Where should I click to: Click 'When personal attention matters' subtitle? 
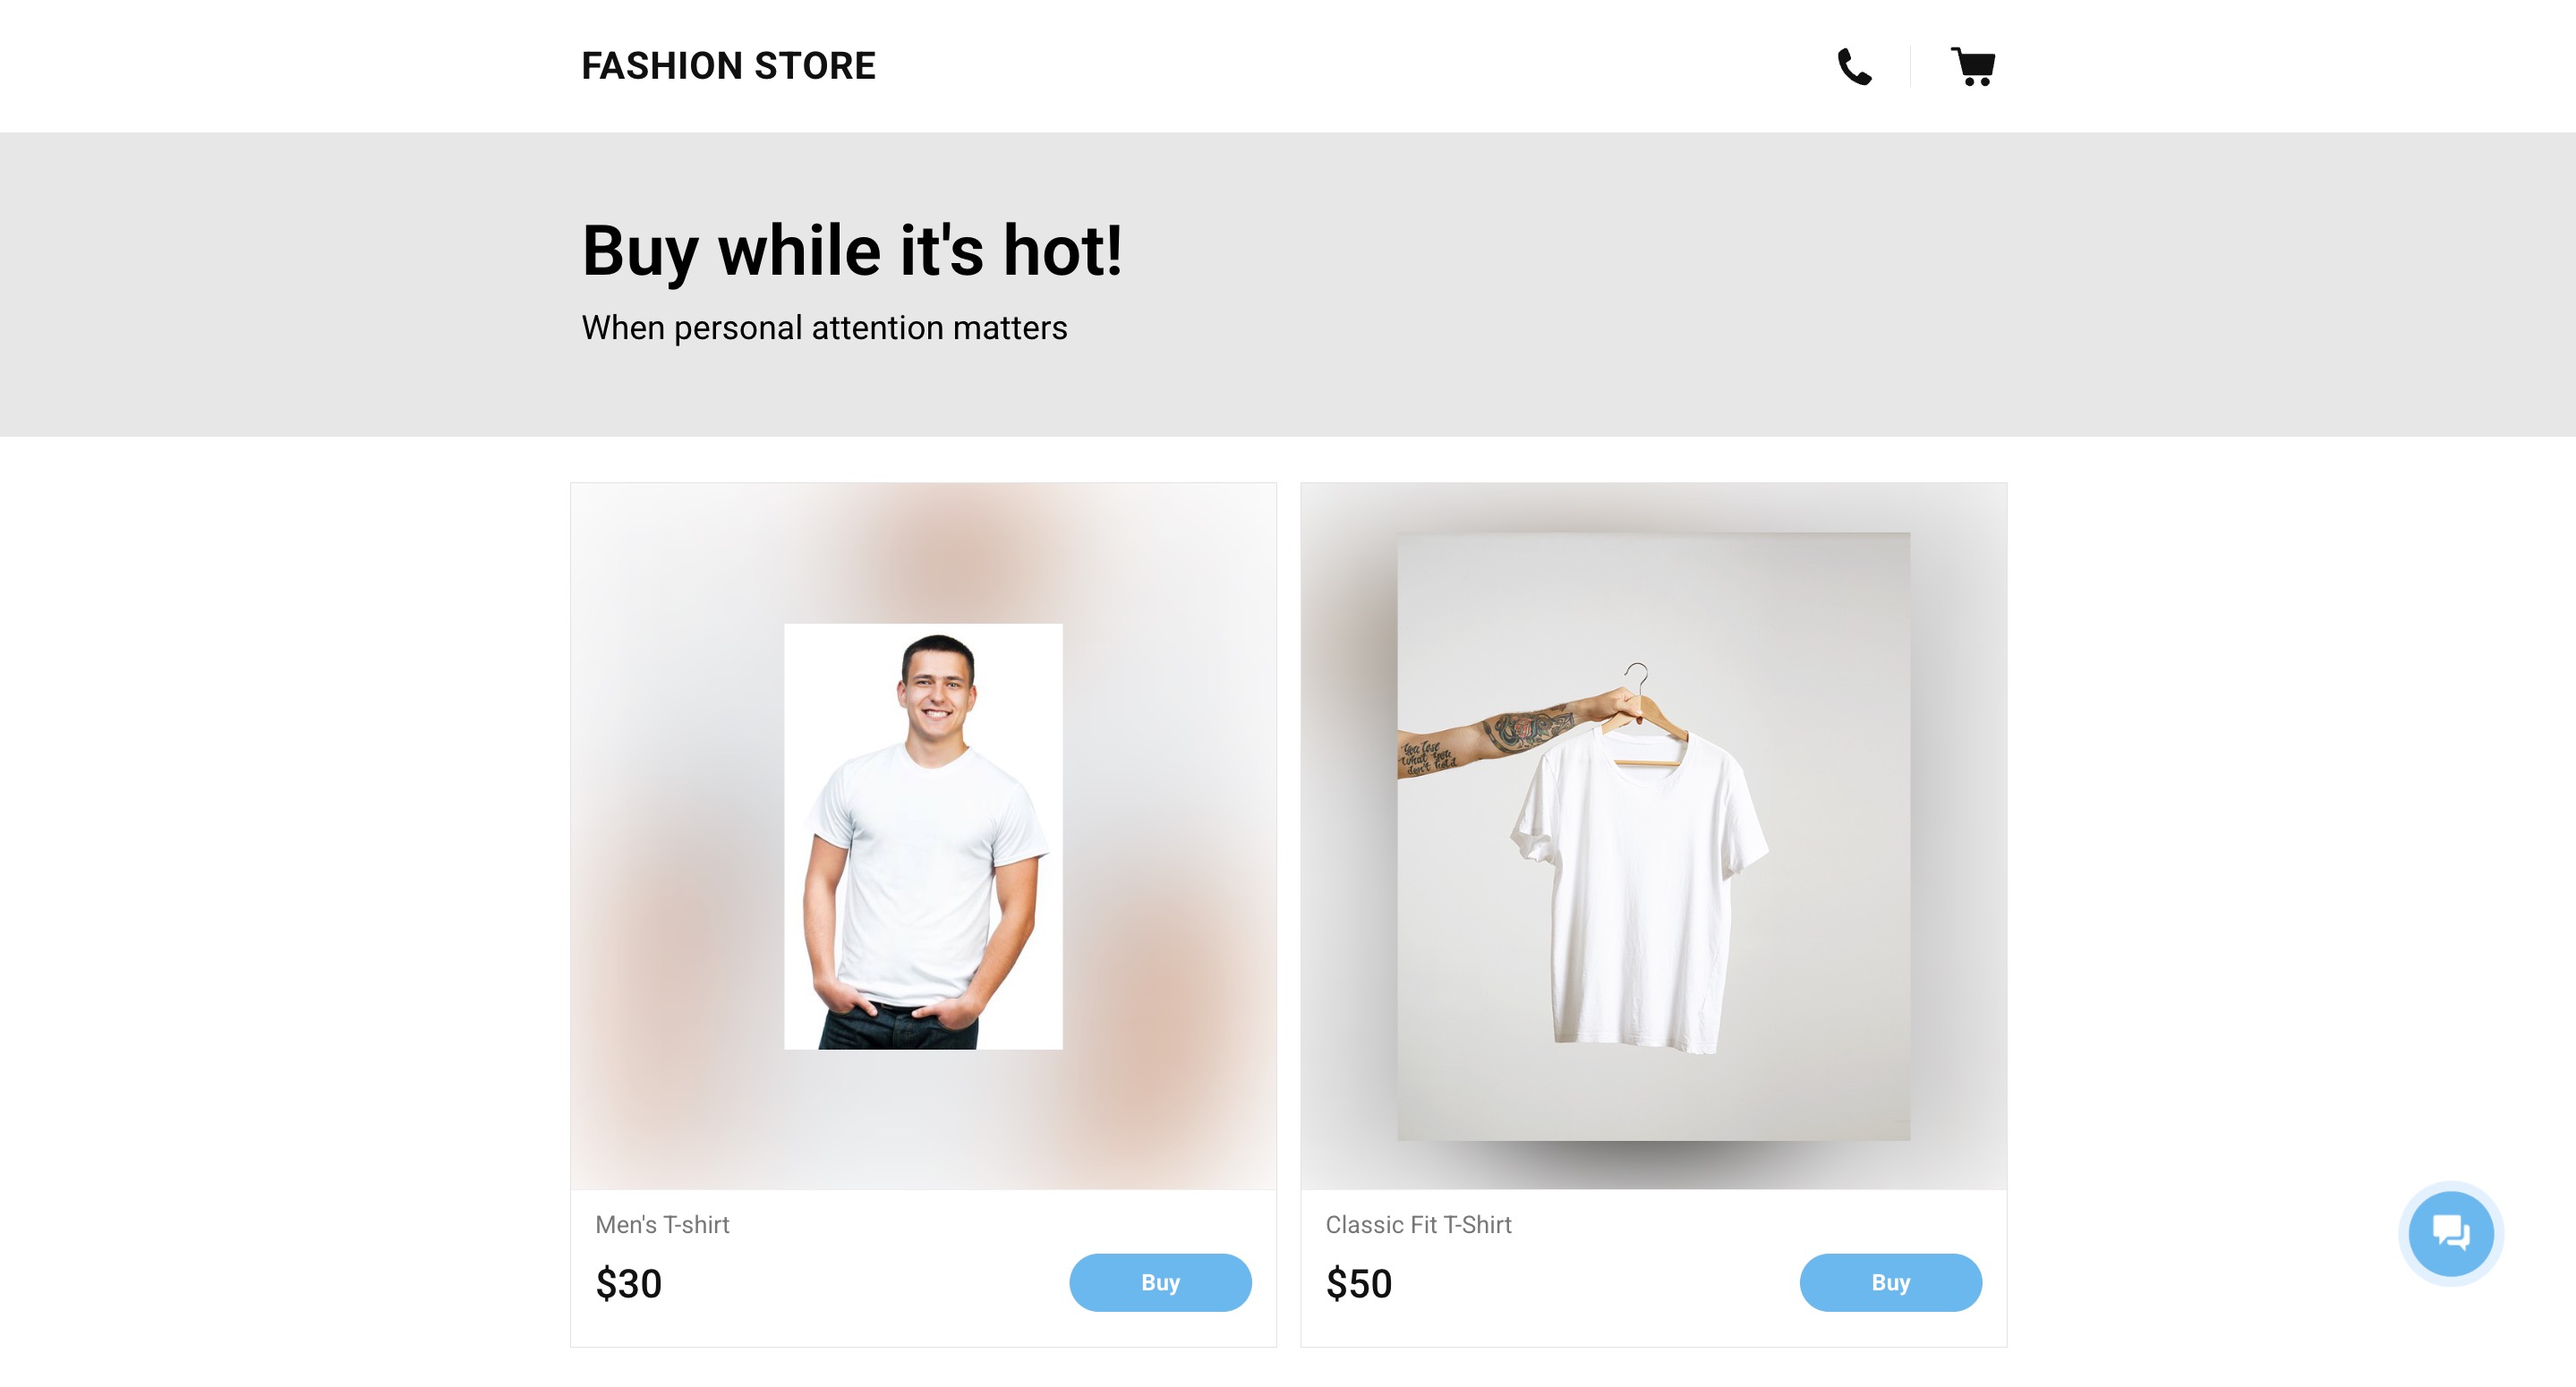[x=824, y=328]
